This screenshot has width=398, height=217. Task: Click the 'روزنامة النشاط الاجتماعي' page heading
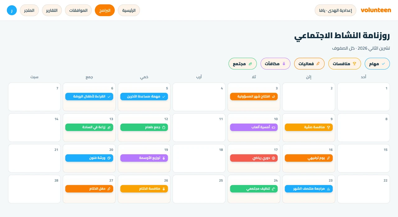coord(342,36)
